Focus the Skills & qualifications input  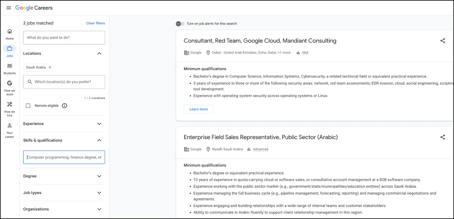tap(64, 157)
